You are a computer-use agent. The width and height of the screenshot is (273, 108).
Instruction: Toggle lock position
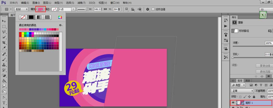click(x=249, y=97)
